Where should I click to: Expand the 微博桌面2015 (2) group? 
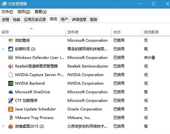3,126
